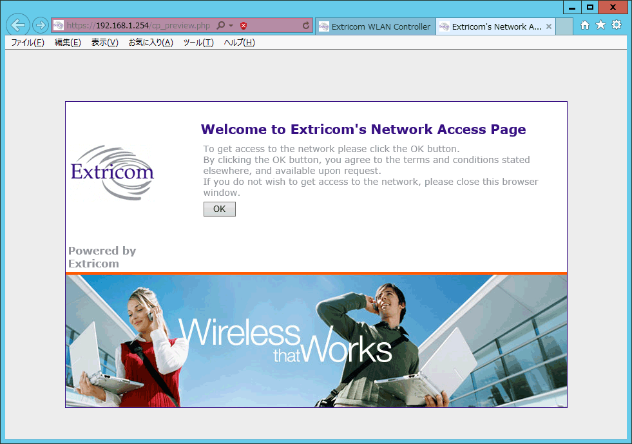The width and height of the screenshot is (632, 444).
Task: Open the お気に入り(A) menu
Action: coord(151,43)
